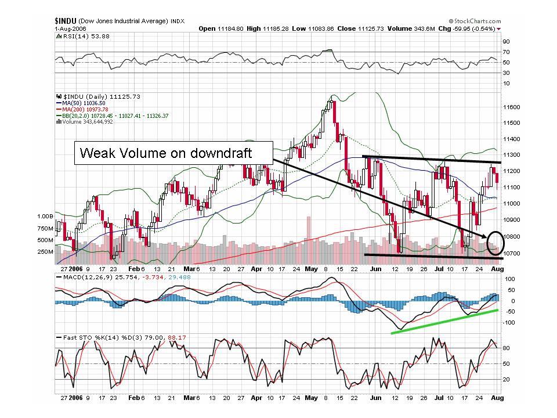Screen dimensions: 557x418
Task: Click the 90 label on RSI axis
Action: pos(507,42)
